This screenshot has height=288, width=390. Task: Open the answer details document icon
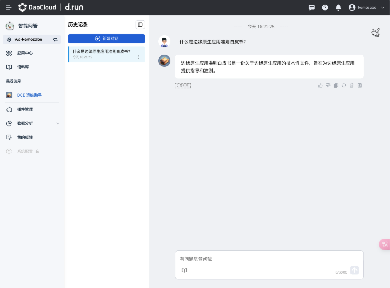(360, 85)
